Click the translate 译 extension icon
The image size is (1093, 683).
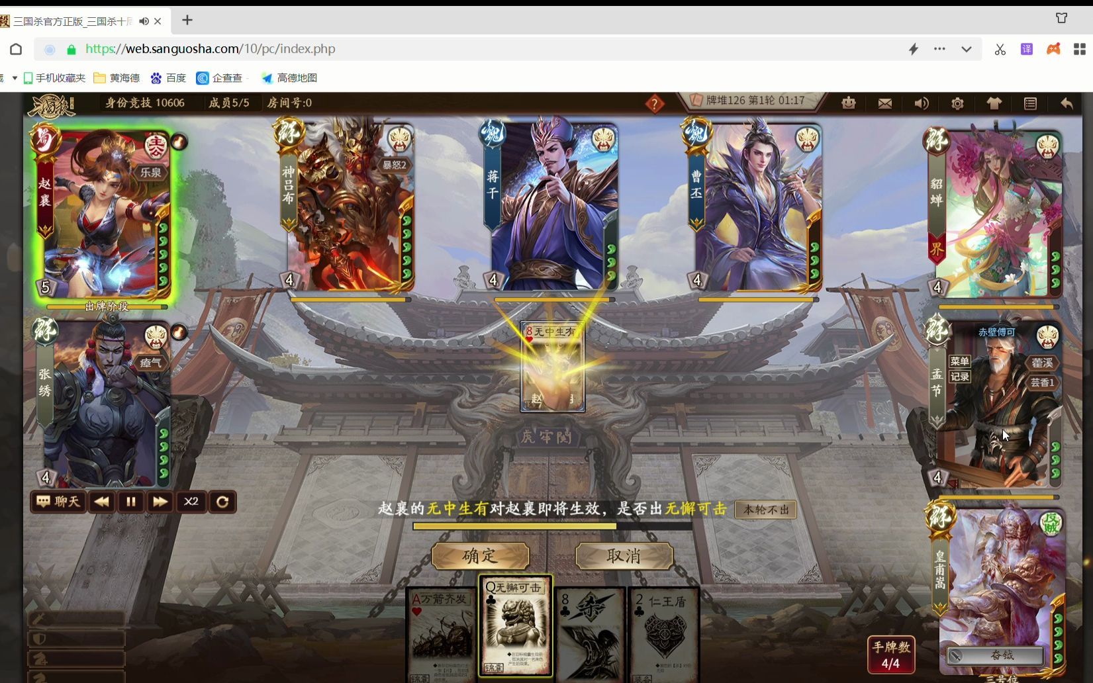pos(1027,49)
